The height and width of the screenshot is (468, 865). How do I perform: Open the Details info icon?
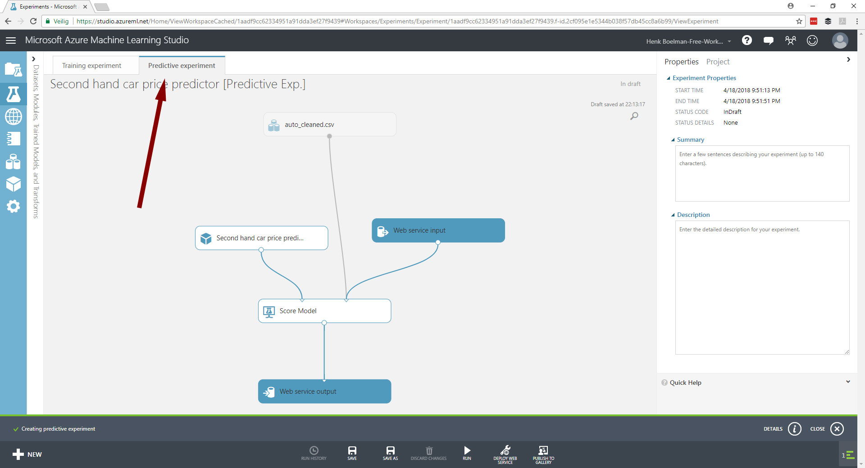pos(795,429)
